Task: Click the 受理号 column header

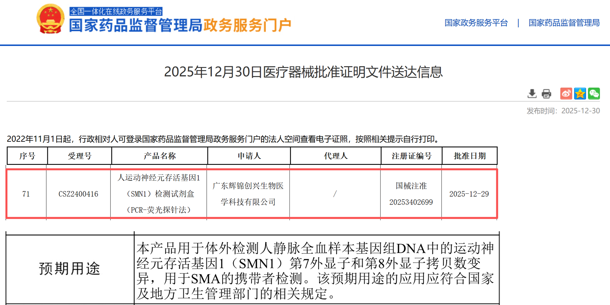Action: [80, 156]
